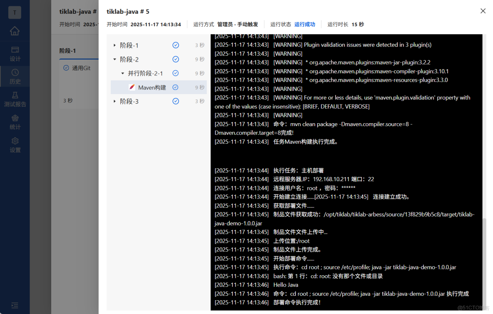Click the 运行成功 status link
This screenshot has height=314, width=493.
[304, 24]
